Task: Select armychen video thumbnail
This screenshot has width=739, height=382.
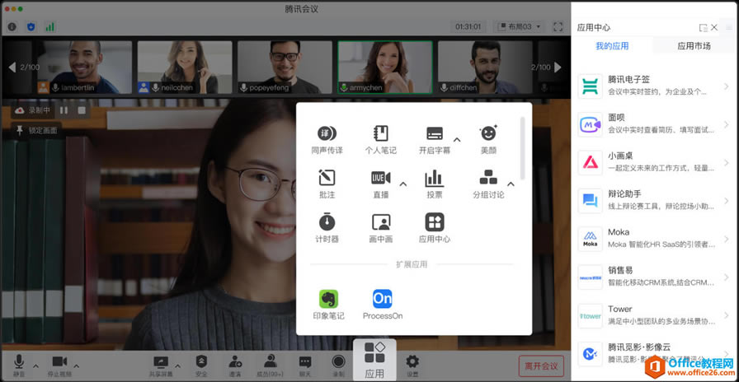Action: click(385, 67)
